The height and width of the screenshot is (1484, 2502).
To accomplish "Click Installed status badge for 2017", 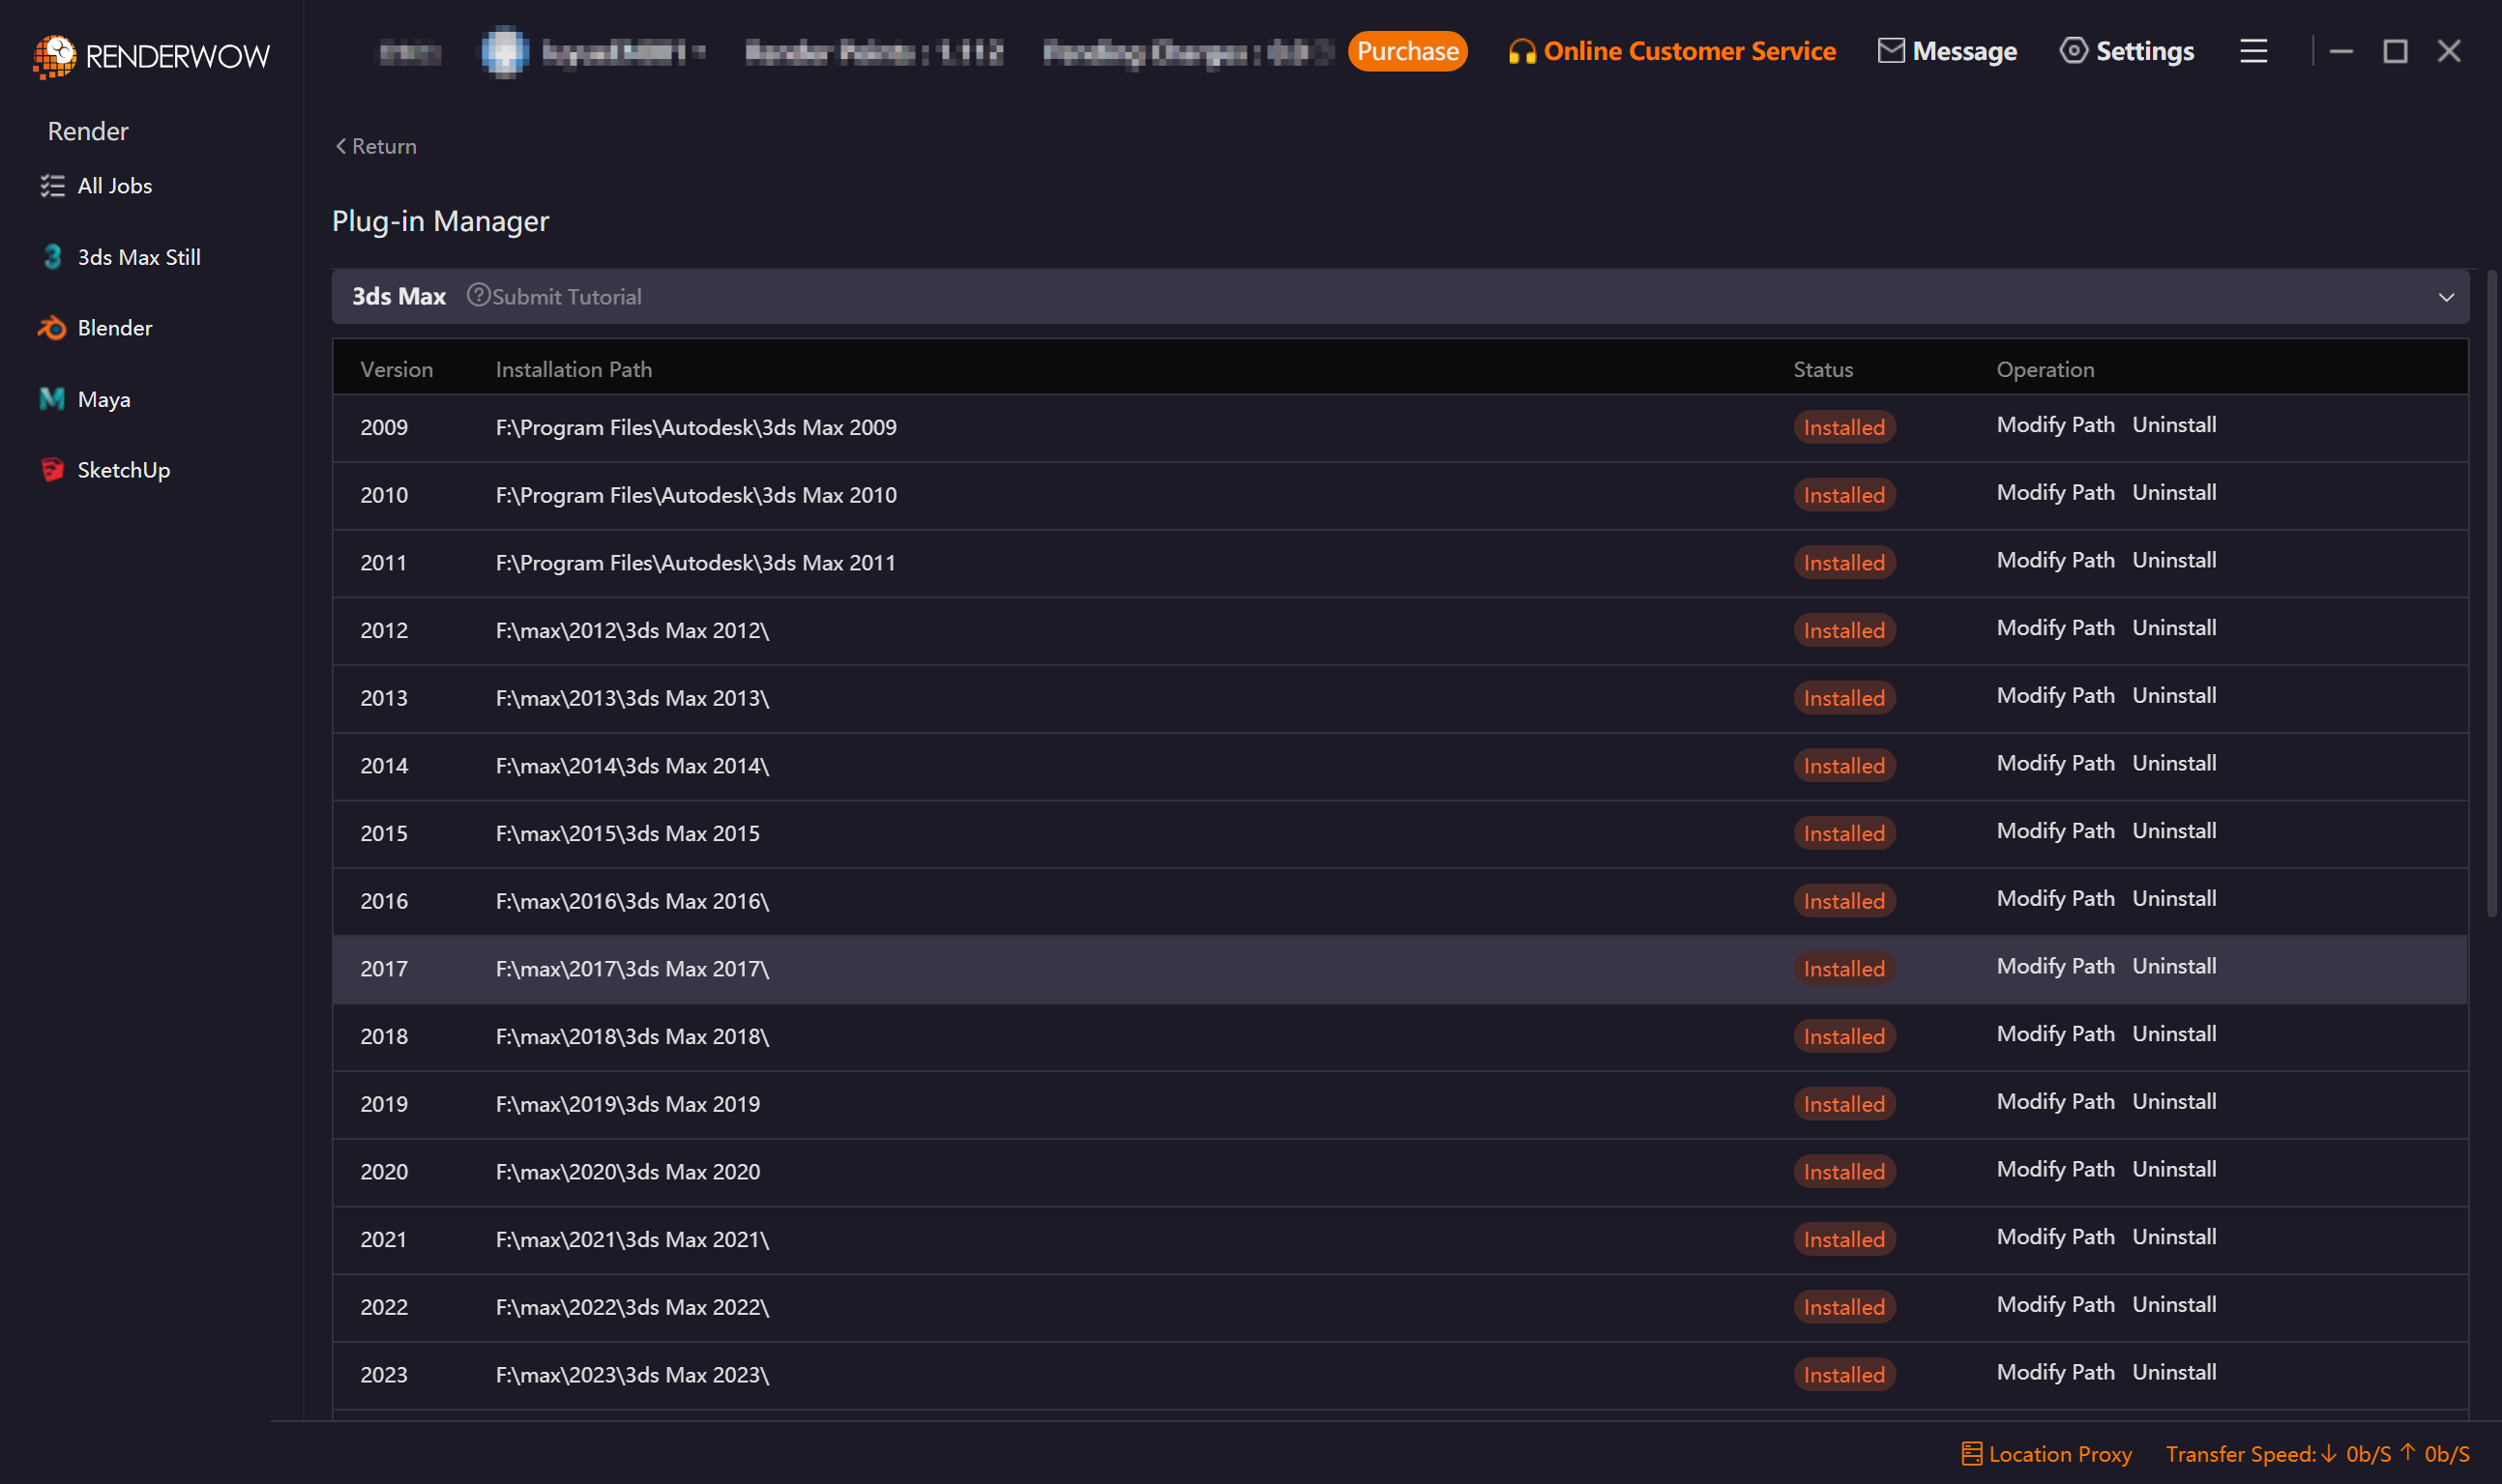I will 1843,969.
